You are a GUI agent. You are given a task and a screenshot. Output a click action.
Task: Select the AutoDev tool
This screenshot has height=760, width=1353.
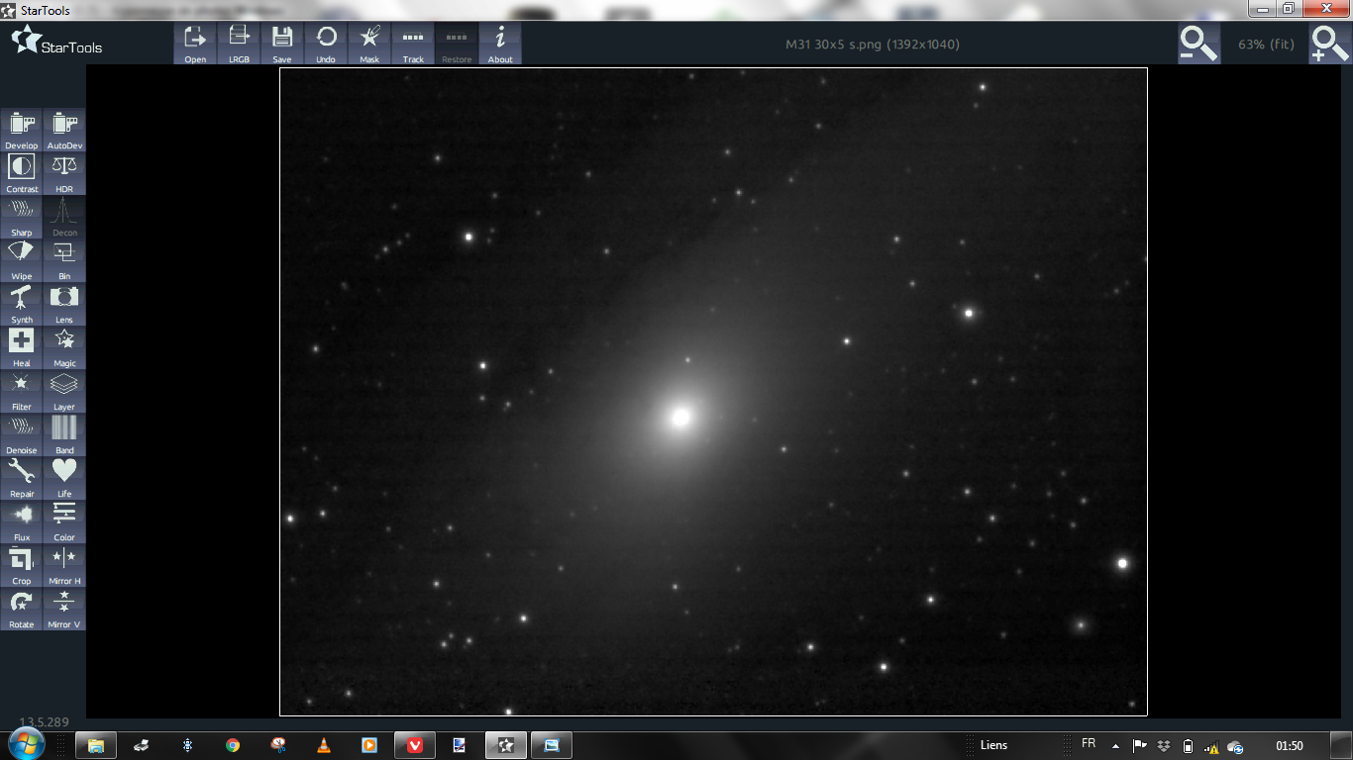point(64,130)
